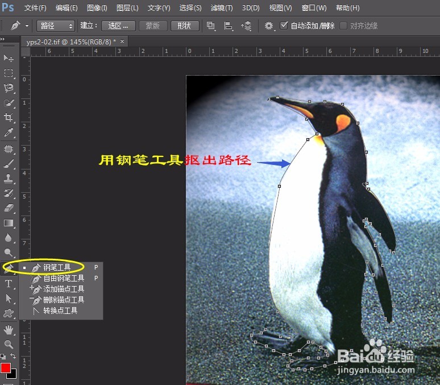Open the 文件(F) menu
The height and width of the screenshot is (385, 440).
[35, 8]
